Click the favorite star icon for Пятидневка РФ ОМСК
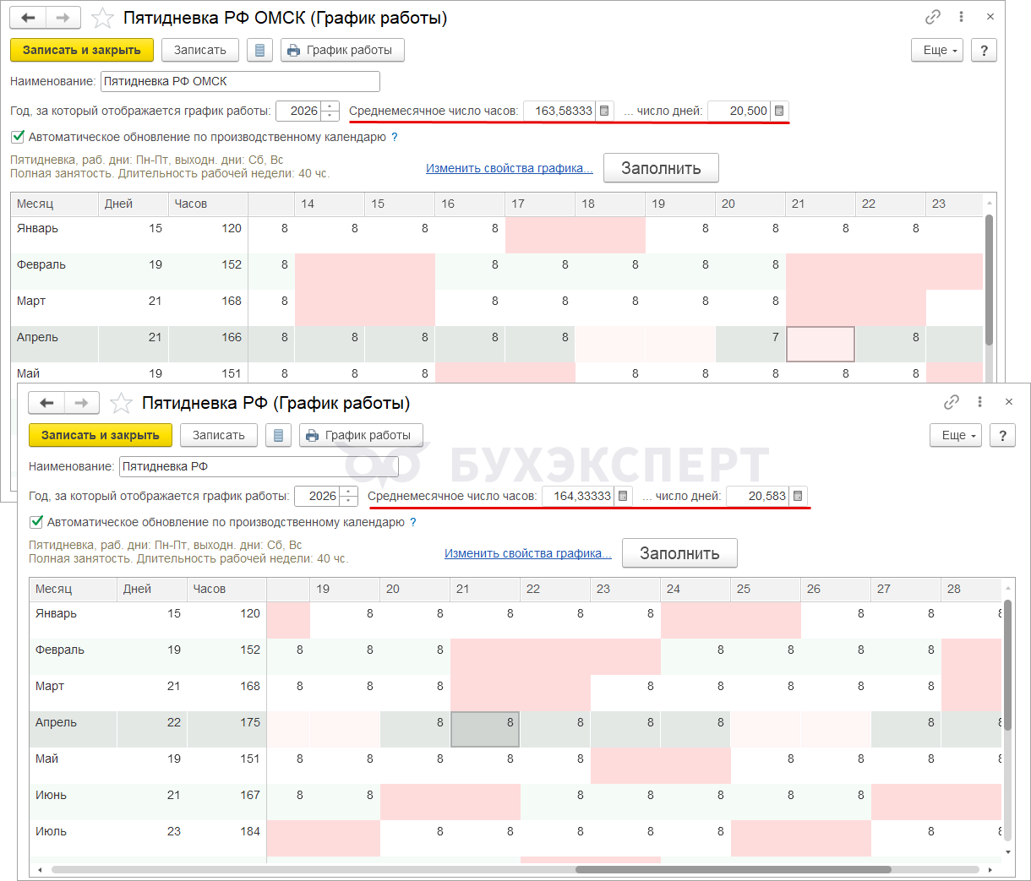 pyautogui.click(x=102, y=18)
